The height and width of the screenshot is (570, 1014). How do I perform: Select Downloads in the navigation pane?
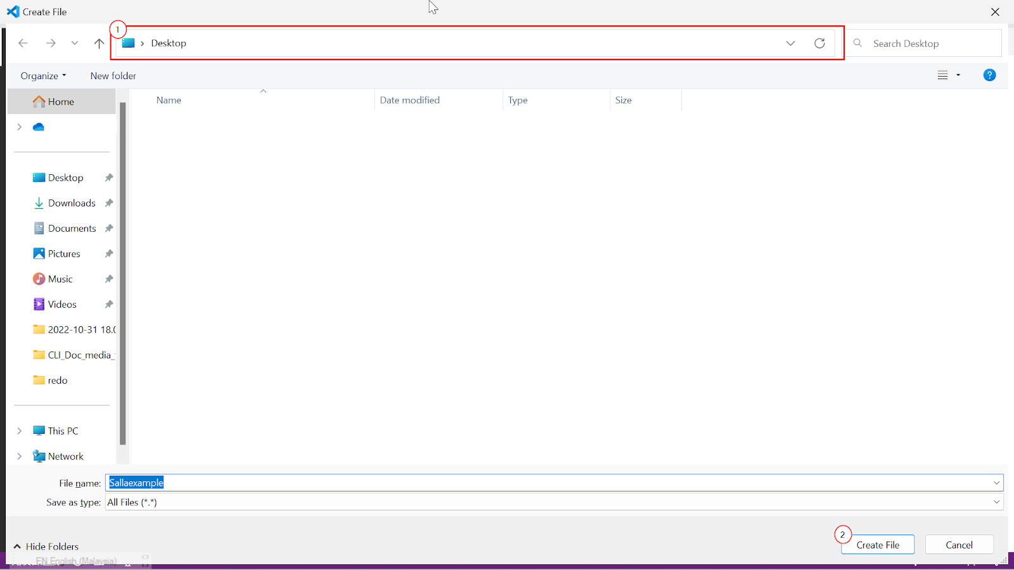72,203
